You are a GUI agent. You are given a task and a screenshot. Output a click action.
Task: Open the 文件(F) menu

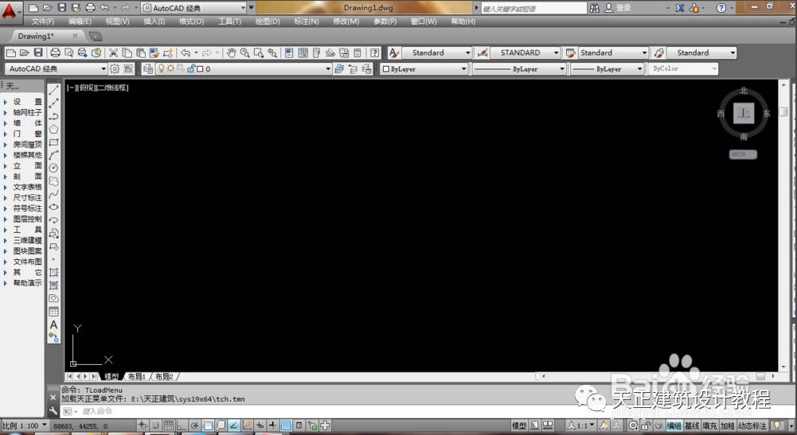pyautogui.click(x=43, y=21)
